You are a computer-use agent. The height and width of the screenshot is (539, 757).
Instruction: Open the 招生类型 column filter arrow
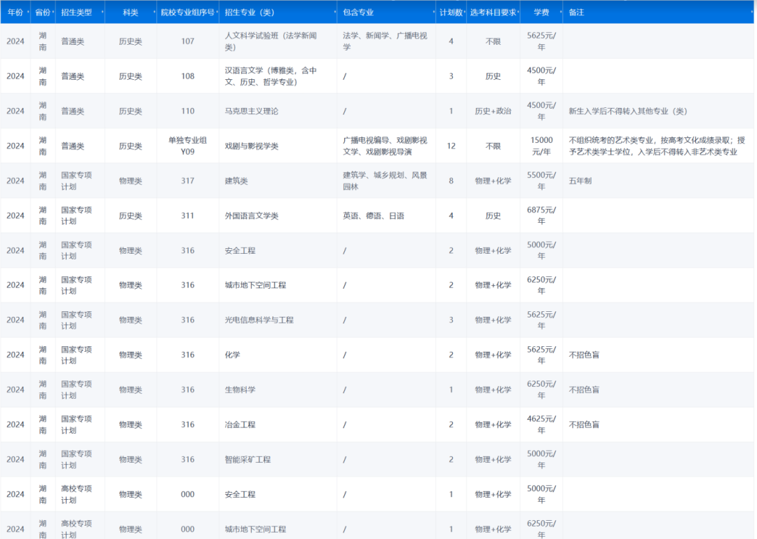click(102, 12)
